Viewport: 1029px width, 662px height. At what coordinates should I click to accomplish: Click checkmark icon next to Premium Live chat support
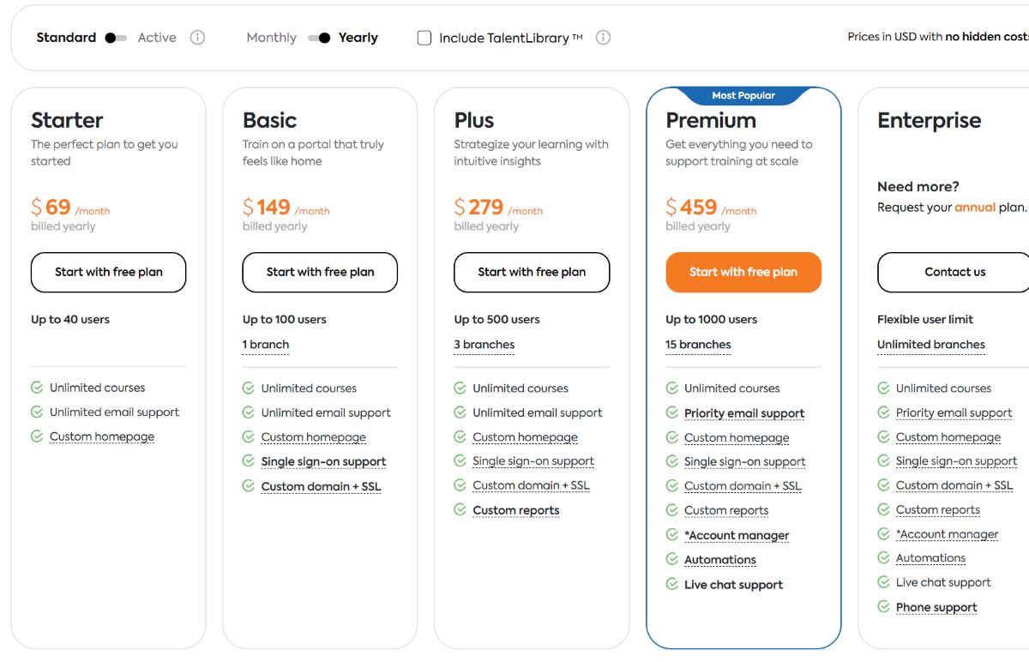coord(672,585)
